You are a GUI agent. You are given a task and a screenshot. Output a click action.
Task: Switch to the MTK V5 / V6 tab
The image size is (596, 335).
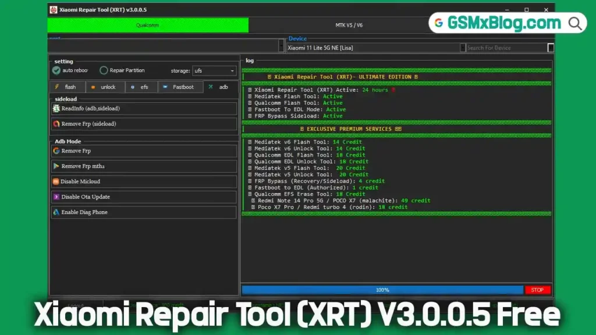[349, 26]
